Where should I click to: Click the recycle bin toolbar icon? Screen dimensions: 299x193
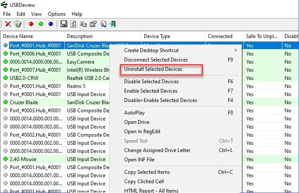[x=18, y=24]
